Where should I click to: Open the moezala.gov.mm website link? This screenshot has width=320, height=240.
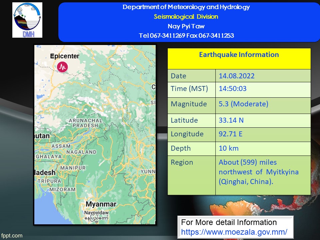click(234, 232)
